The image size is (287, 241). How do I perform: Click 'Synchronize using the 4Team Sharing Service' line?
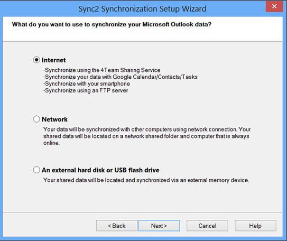(x=102, y=70)
